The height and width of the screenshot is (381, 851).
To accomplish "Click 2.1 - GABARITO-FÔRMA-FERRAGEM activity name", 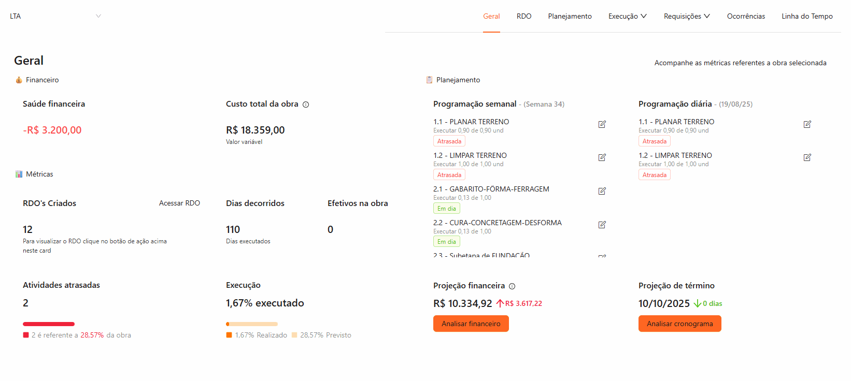I will pyautogui.click(x=491, y=189).
